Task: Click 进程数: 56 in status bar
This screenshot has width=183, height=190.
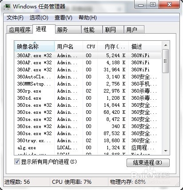Action: coord(17,182)
